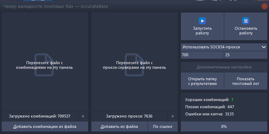Click Показать текстовый лог
Viewport: 269px width, 134px height.
coord(245,81)
